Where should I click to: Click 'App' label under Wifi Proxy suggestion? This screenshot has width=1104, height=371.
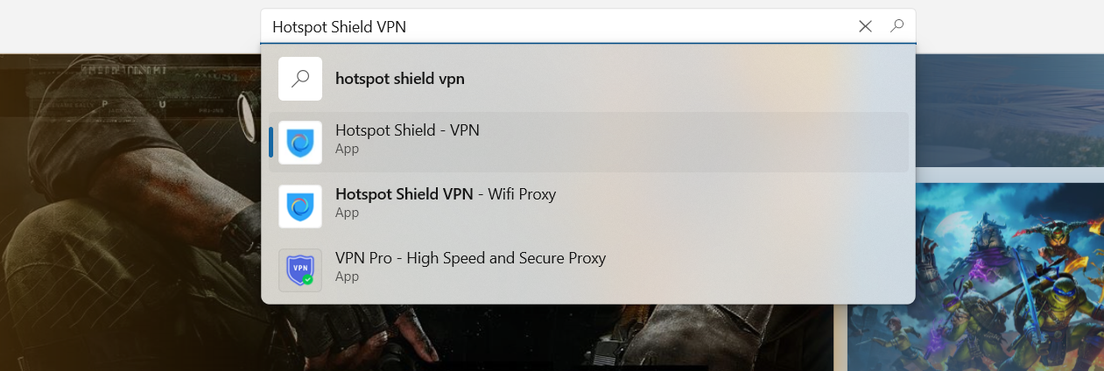[x=347, y=213]
